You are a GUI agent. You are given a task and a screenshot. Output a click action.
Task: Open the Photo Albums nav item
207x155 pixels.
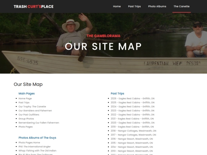point(157,7)
